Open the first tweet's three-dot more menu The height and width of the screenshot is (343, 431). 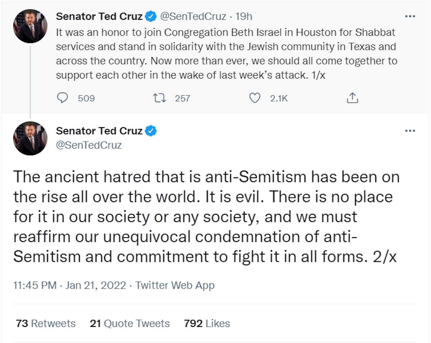pos(410,16)
